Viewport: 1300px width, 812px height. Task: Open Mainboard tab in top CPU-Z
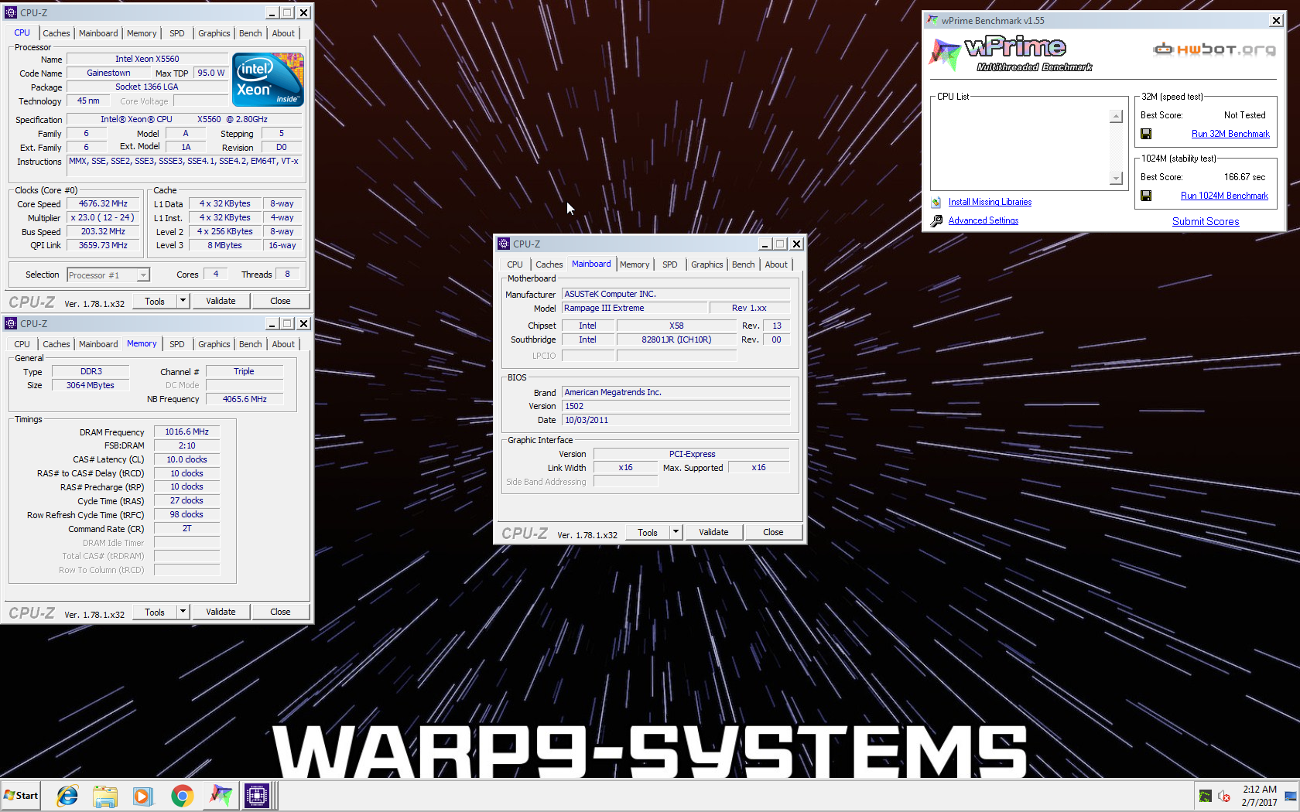click(x=98, y=33)
